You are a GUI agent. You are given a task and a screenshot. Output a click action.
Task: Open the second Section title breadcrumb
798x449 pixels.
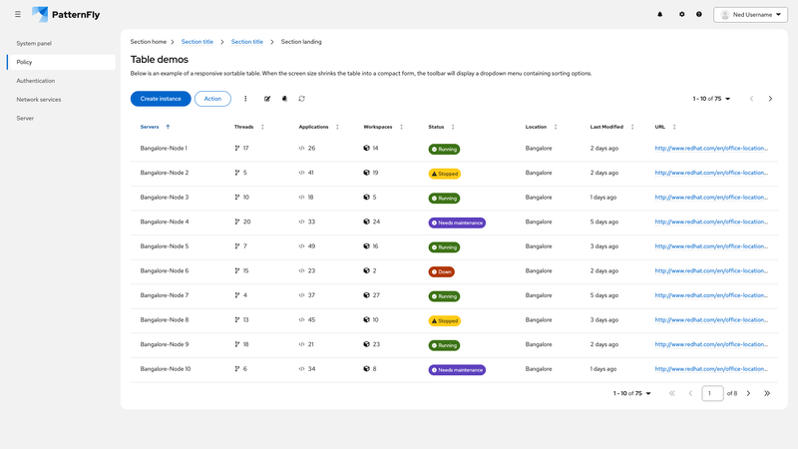pyautogui.click(x=246, y=42)
